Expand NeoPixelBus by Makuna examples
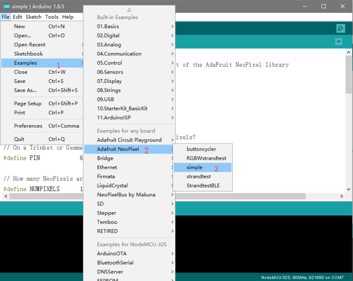353x281 pixels. click(126, 195)
